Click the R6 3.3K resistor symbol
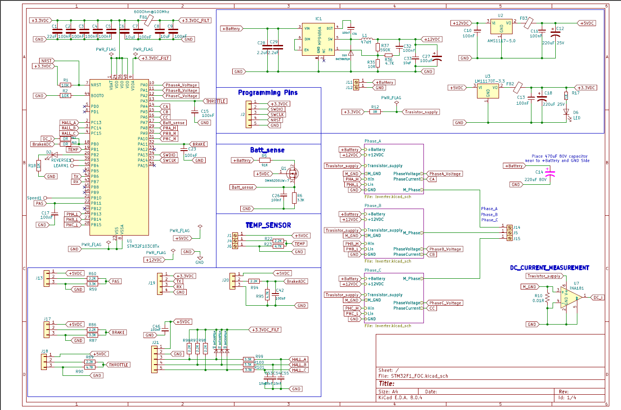 pyautogui.click(x=294, y=198)
